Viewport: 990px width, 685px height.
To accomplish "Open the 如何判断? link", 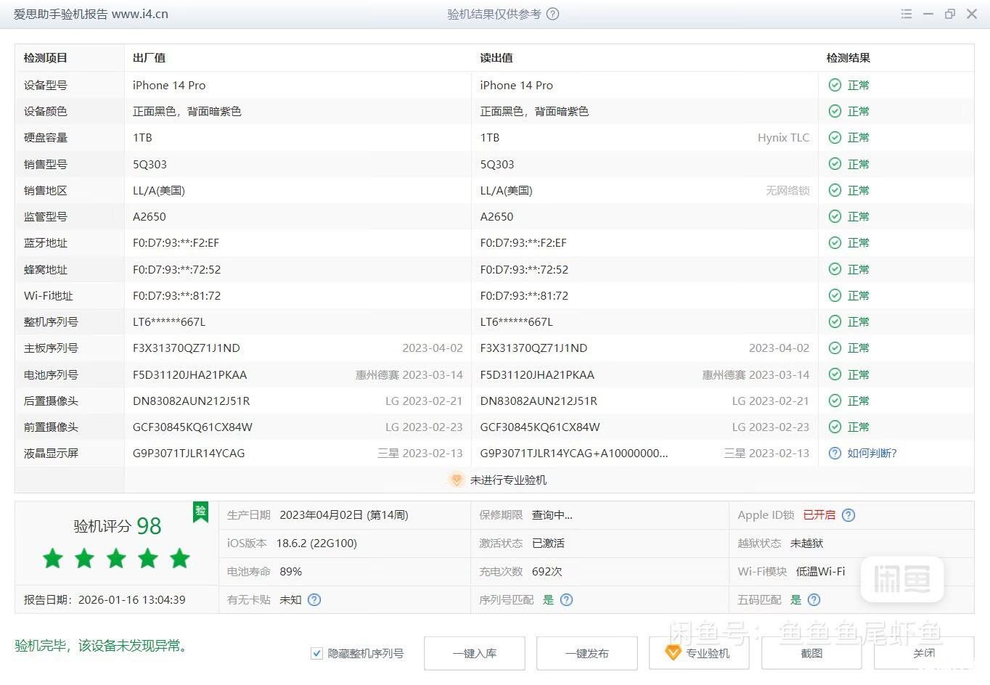I will 872,454.
